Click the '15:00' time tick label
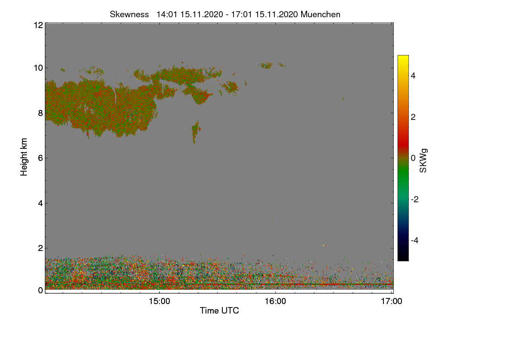 coord(159,301)
